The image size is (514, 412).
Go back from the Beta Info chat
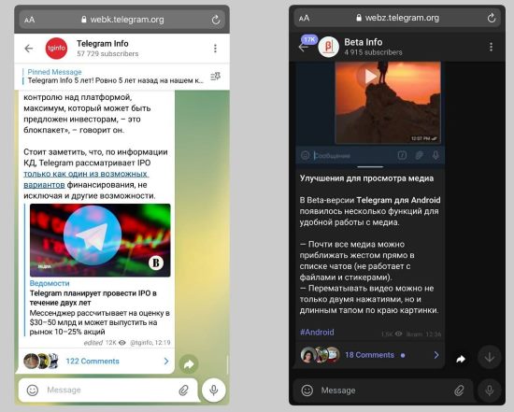coord(304,48)
